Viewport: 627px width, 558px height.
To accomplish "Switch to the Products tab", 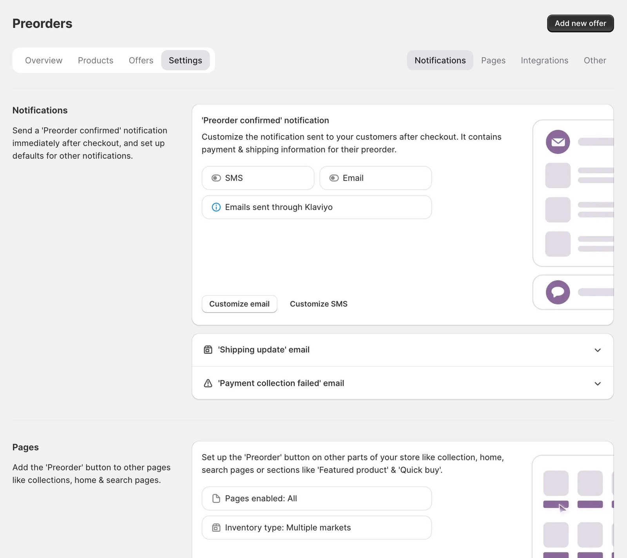I will point(96,60).
